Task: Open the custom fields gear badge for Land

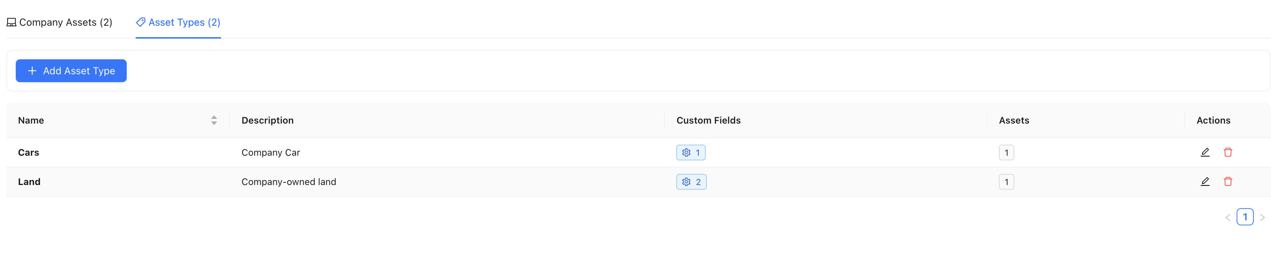Action: click(691, 181)
